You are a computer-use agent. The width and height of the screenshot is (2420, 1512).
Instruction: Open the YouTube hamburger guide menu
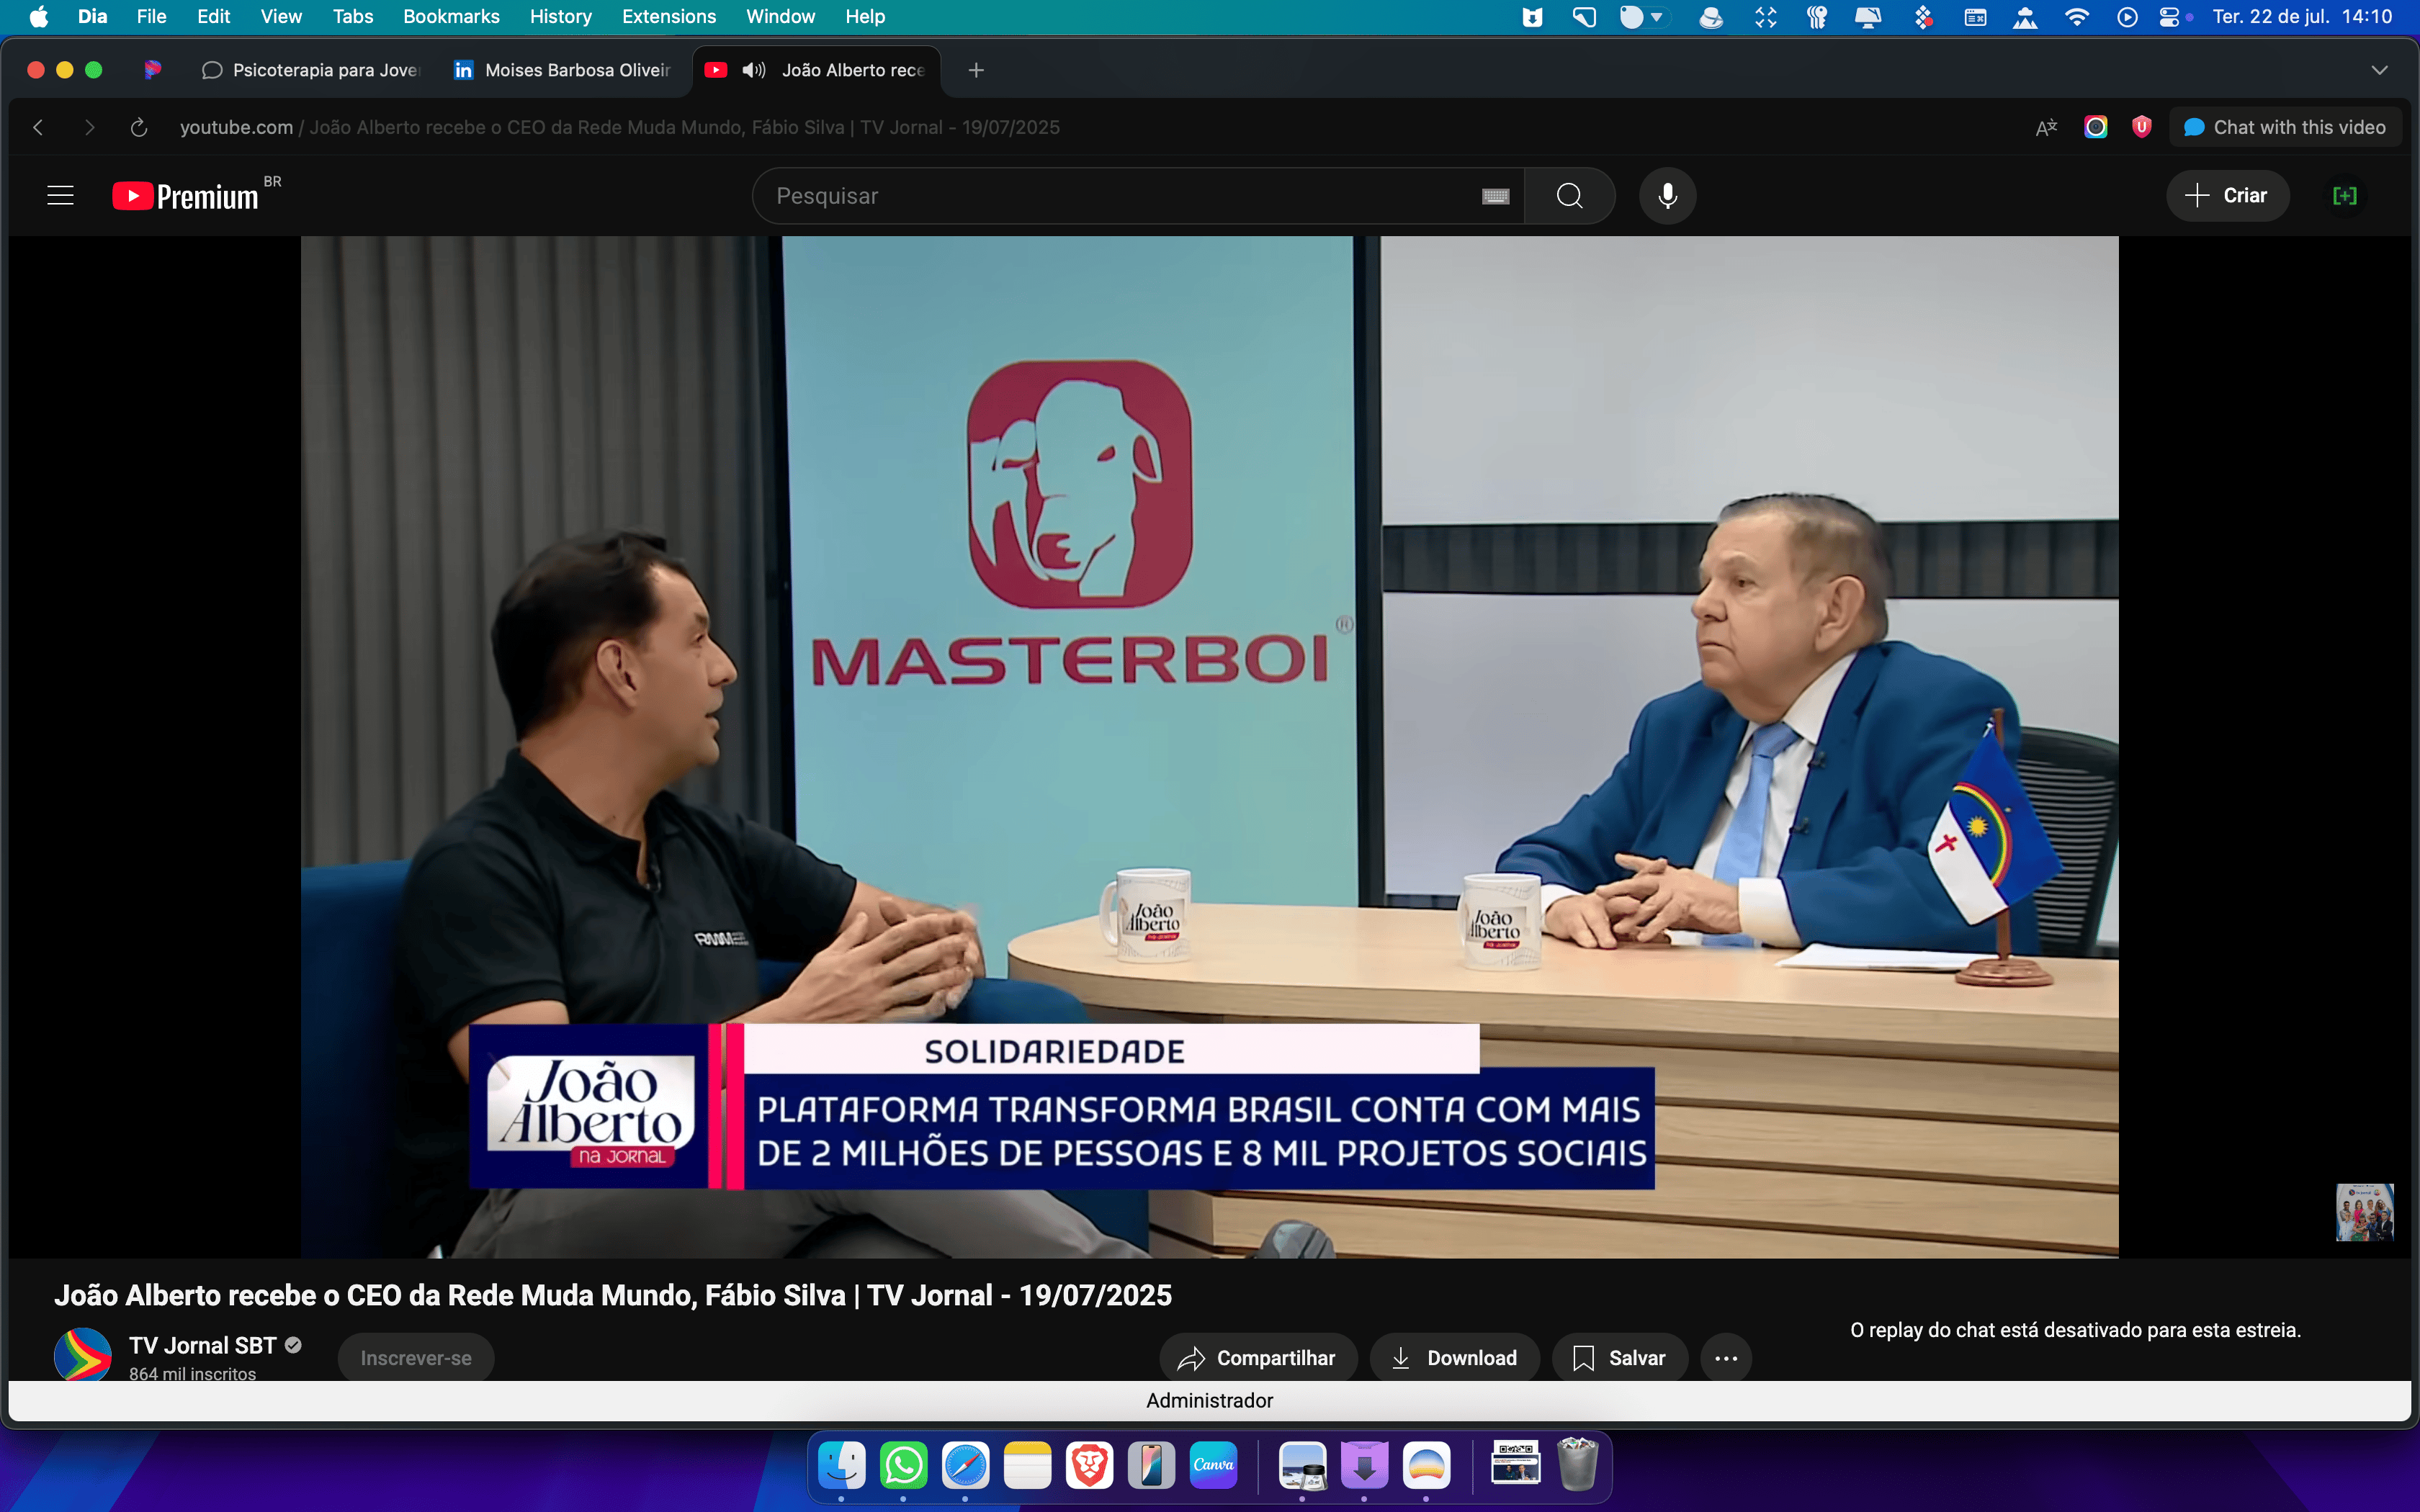pos(60,196)
